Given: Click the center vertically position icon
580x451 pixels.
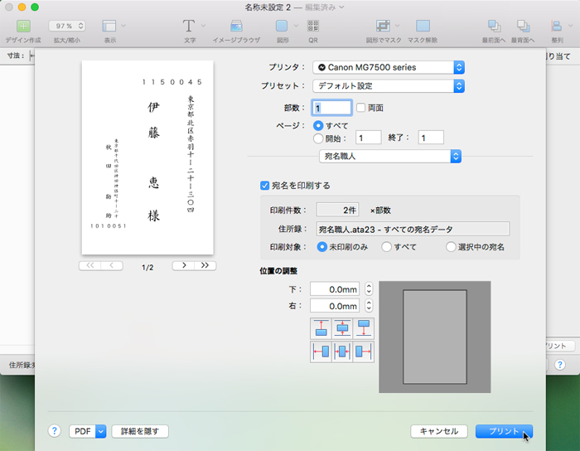Looking at the screenshot, I should pyautogui.click(x=341, y=328).
